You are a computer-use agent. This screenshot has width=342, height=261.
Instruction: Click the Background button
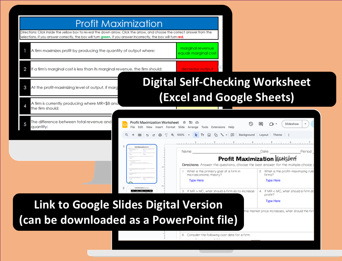coord(247,135)
